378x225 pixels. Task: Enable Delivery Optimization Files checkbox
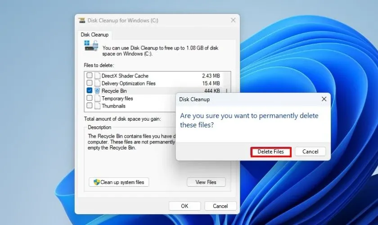[90, 83]
